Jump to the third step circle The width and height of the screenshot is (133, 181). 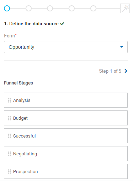click(x=50, y=9)
